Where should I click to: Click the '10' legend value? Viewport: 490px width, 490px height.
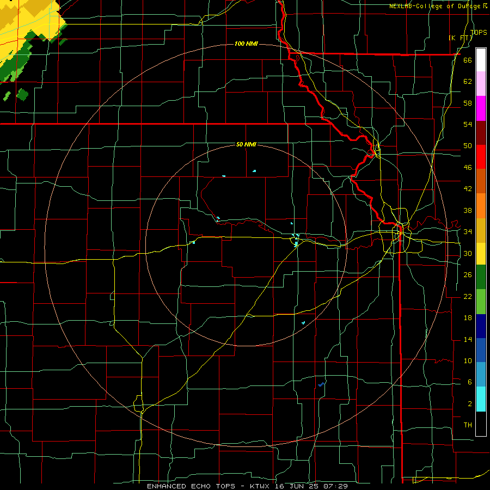(x=468, y=361)
